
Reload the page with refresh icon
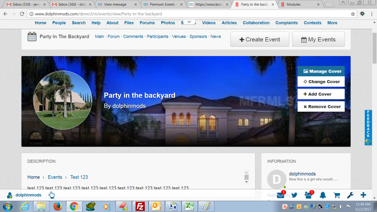(22, 14)
